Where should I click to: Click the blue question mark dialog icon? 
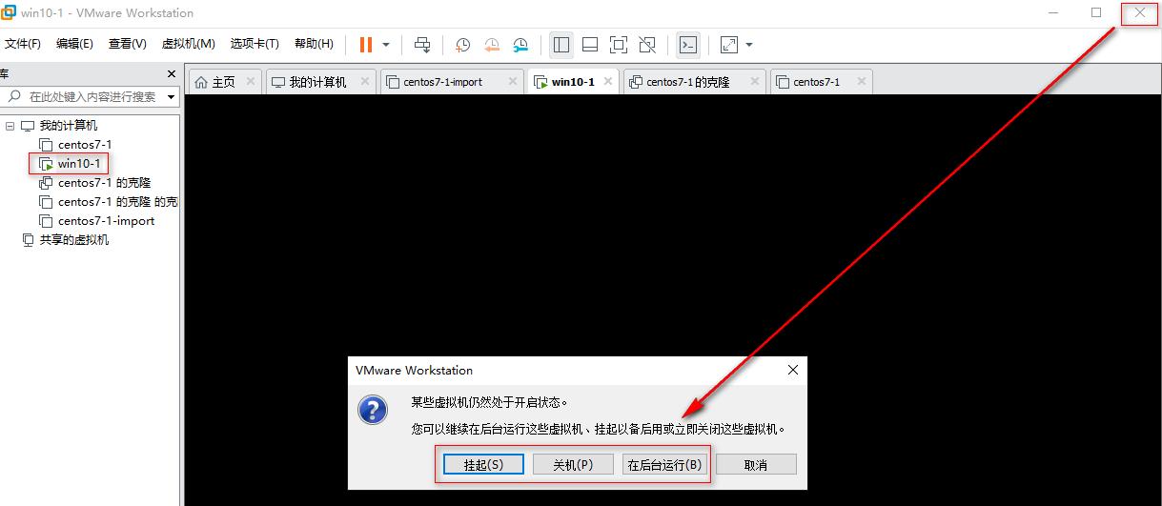pyautogui.click(x=372, y=410)
